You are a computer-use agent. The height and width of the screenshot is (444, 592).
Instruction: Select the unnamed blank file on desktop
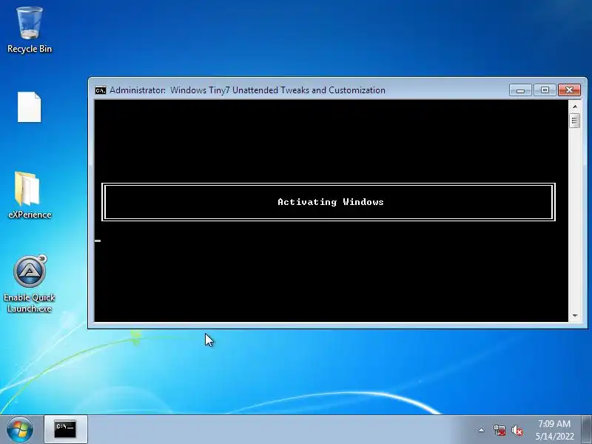30,107
